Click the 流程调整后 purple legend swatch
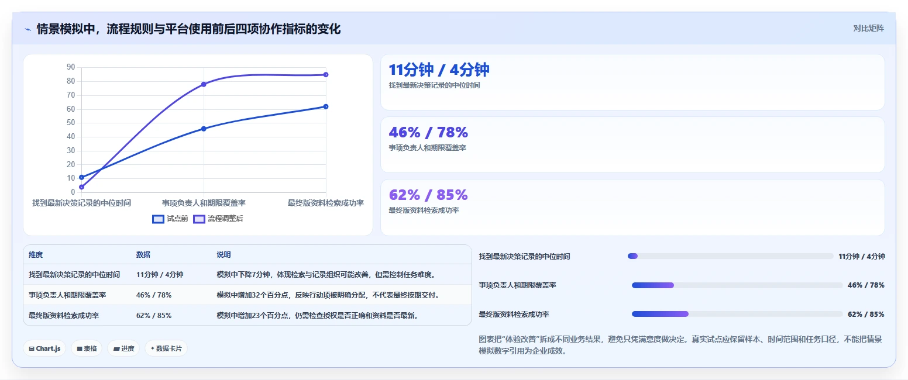The image size is (908, 380). pos(199,219)
